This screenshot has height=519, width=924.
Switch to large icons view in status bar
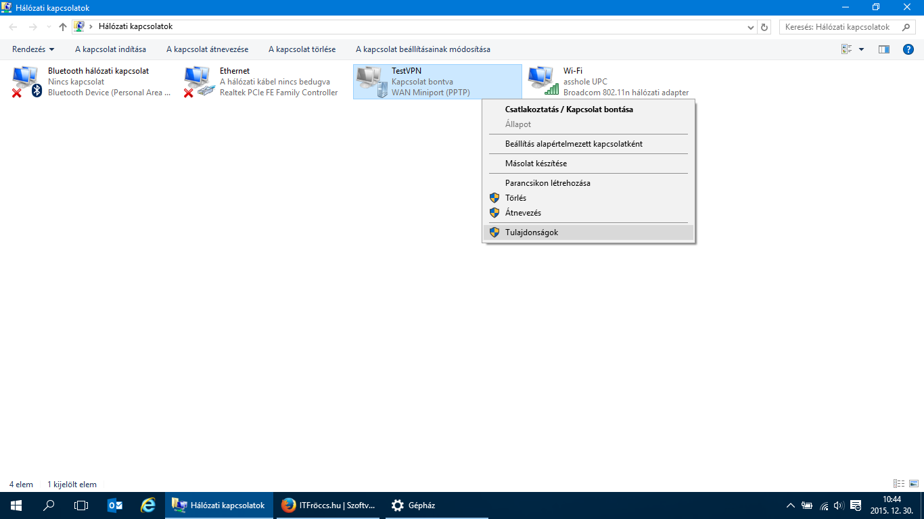[913, 484]
